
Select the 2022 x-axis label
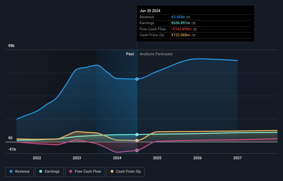click(x=37, y=158)
